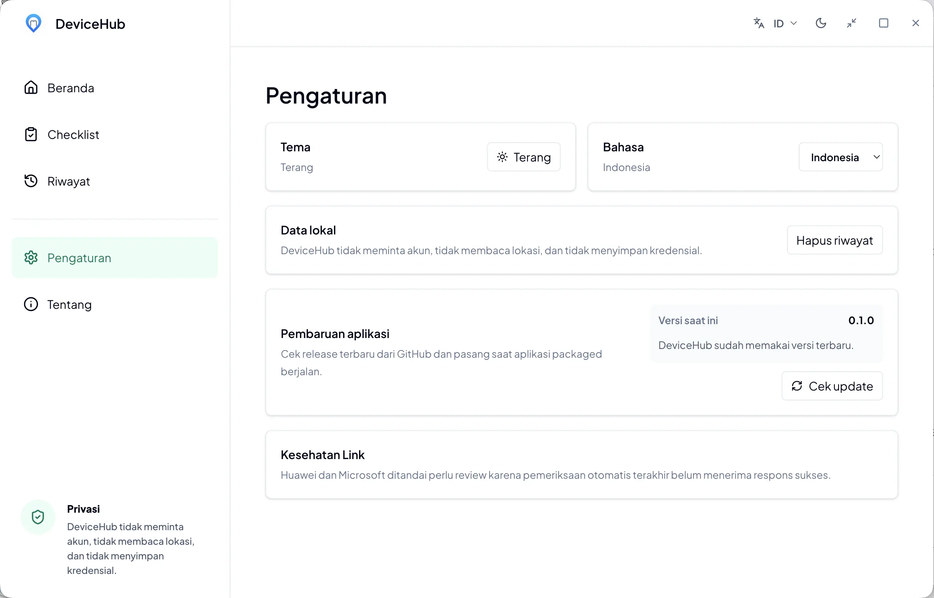
Task: Click the Versi saat ini label
Action: coord(688,321)
